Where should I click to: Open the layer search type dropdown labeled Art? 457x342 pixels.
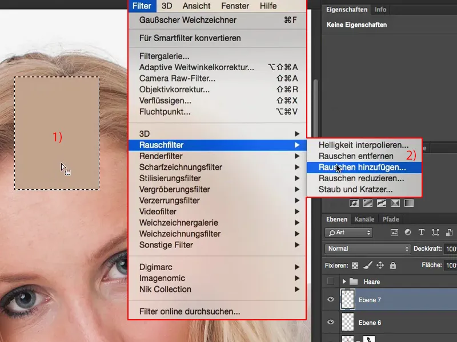[x=348, y=232]
